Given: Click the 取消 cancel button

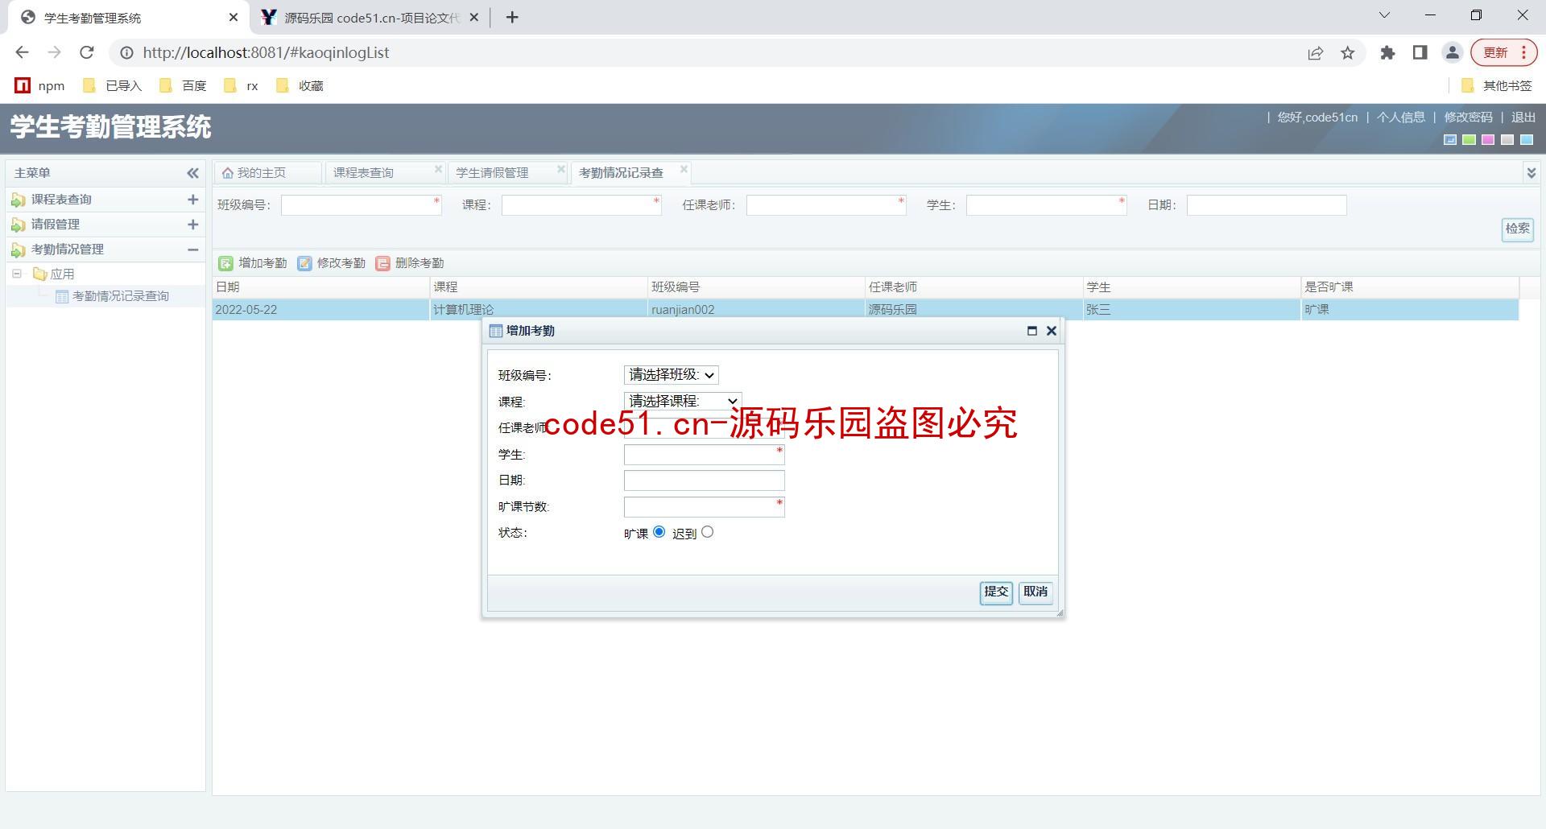Looking at the screenshot, I should pyautogui.click(x=1035, y=592).
